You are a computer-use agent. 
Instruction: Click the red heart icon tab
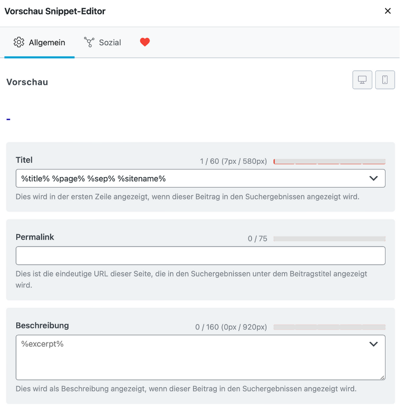click(145, 42)
